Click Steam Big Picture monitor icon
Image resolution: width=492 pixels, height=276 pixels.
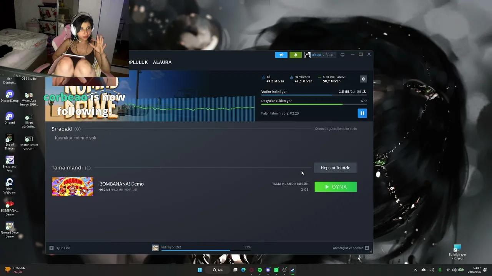point(342,55)
